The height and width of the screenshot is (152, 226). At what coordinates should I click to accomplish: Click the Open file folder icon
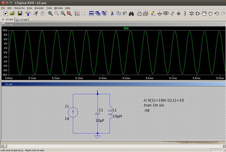coord(12,14)
